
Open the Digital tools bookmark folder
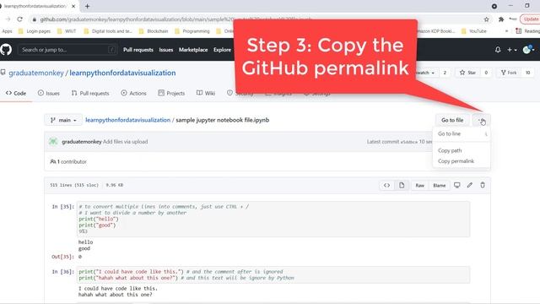[x=108, y=31]
